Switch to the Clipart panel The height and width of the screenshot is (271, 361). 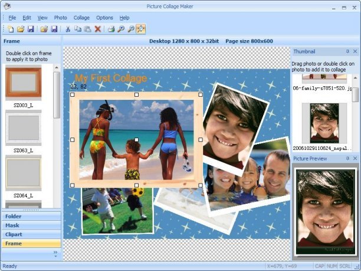pyautogui.click(x=31, y=234)
